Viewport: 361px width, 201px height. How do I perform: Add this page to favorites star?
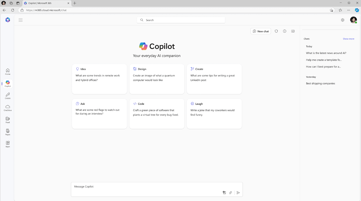coord(331,10)
